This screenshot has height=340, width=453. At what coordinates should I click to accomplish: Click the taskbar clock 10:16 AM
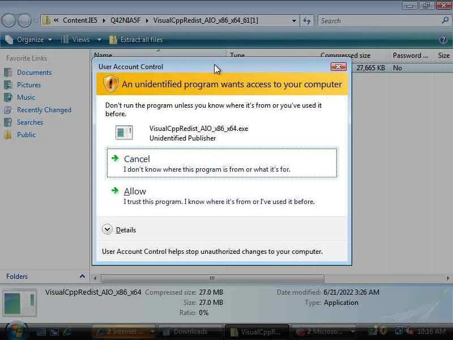point(431,331)
